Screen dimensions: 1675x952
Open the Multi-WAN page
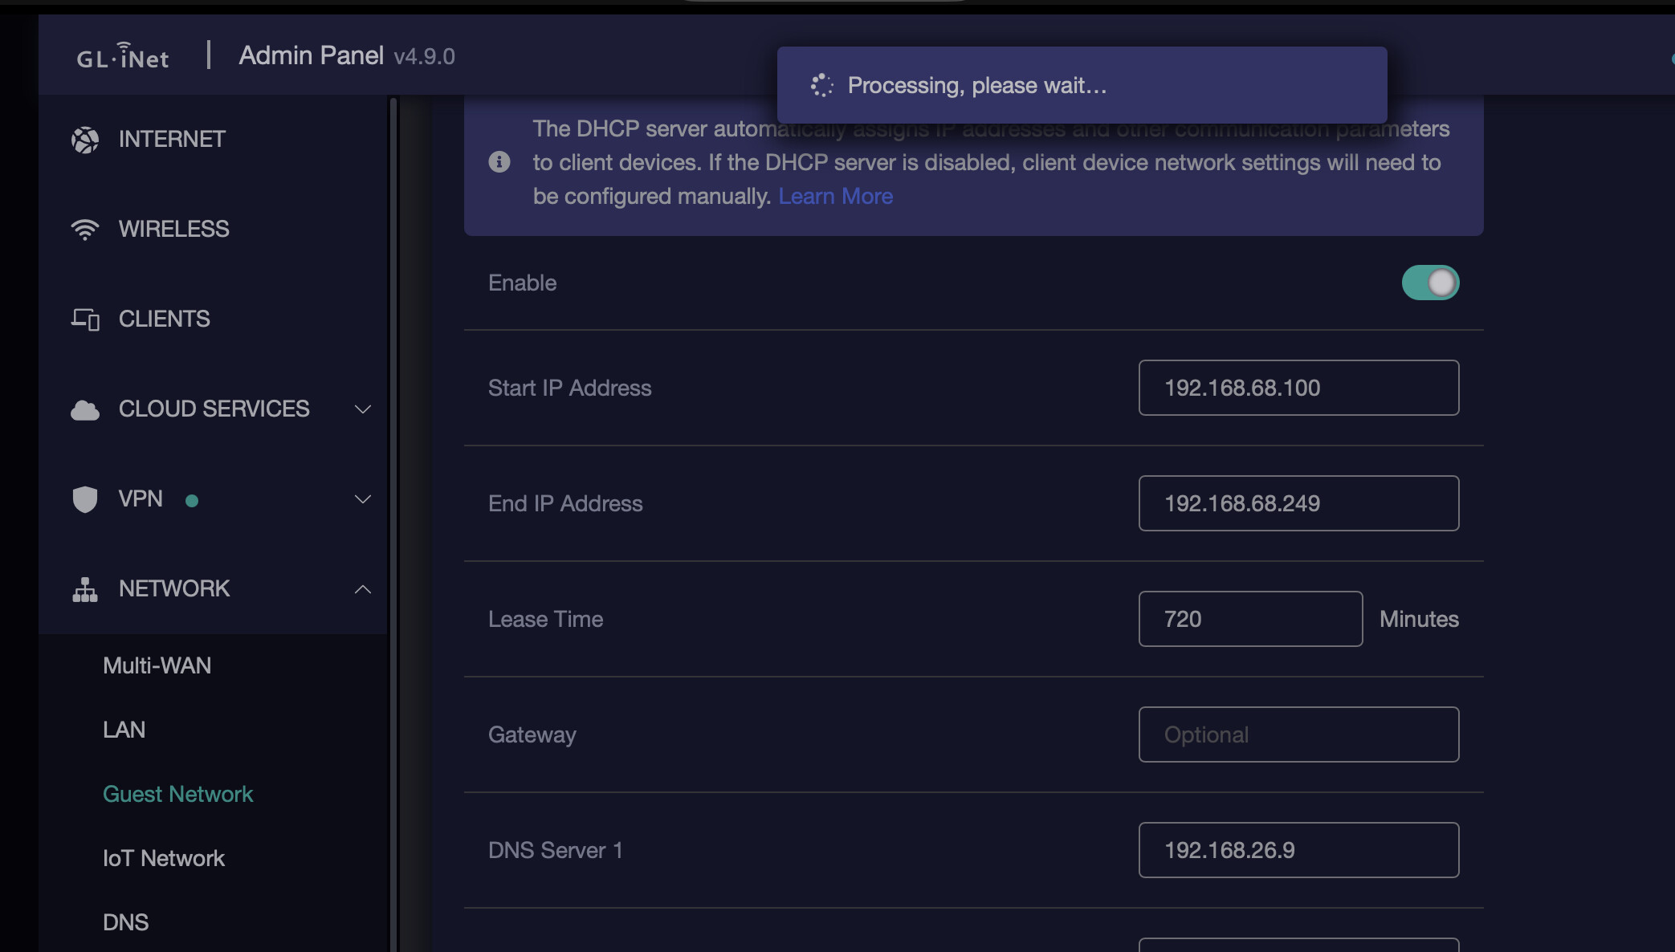pos(157,665)
